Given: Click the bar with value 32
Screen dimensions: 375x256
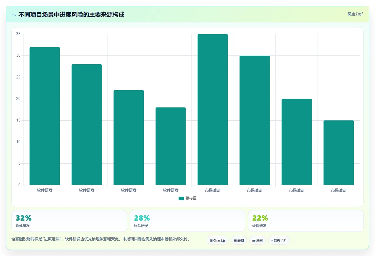Looking at the screenshot, I should pos(45,116).
